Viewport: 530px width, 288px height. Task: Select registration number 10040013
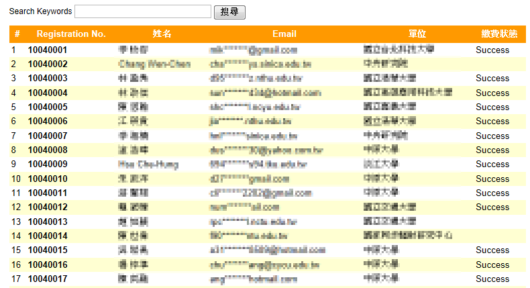[x=48, y=222]
